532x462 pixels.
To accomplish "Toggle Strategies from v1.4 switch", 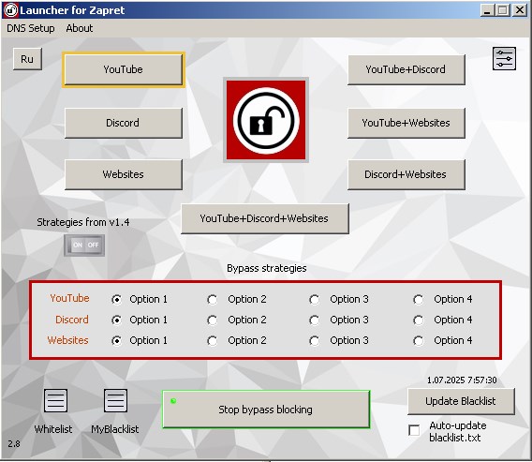I will click(84, 246).
